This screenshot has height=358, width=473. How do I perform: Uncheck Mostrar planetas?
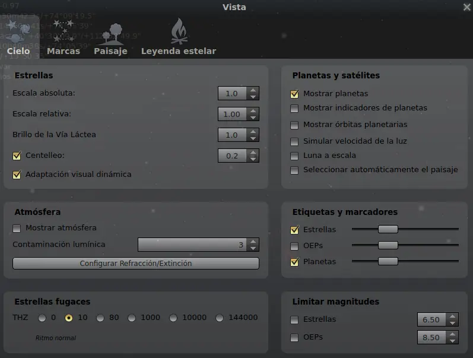coord(294,94)
